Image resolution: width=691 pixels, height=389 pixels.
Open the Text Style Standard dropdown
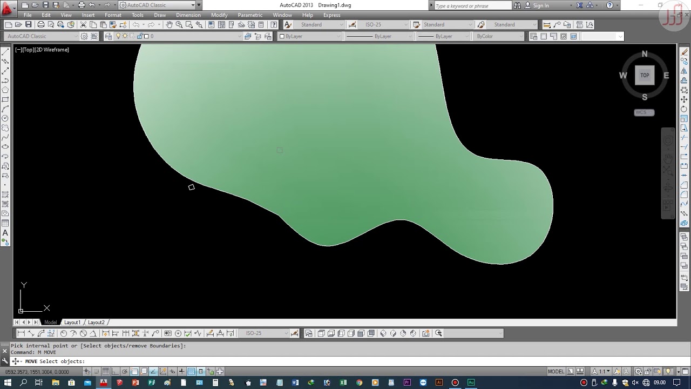(318, 24)
